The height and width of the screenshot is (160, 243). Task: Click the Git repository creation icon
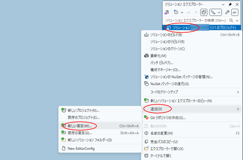147,118
